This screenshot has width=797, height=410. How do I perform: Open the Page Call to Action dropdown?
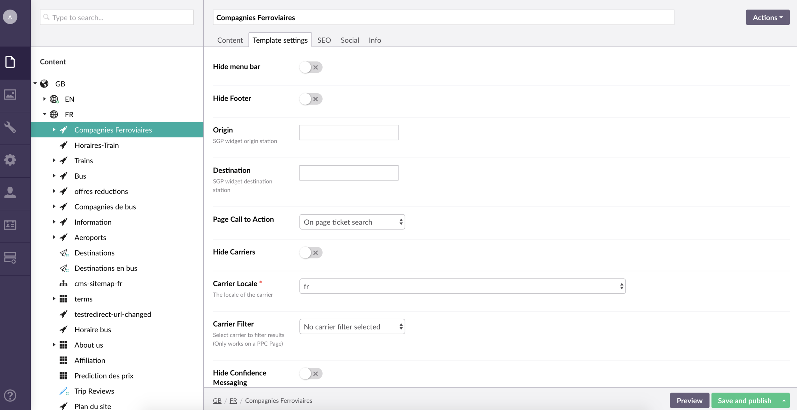click(x=352, y=222)
